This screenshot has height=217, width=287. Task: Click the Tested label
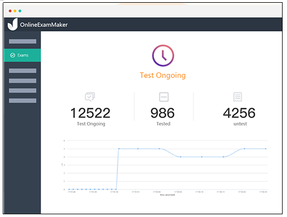pos(163,124)
